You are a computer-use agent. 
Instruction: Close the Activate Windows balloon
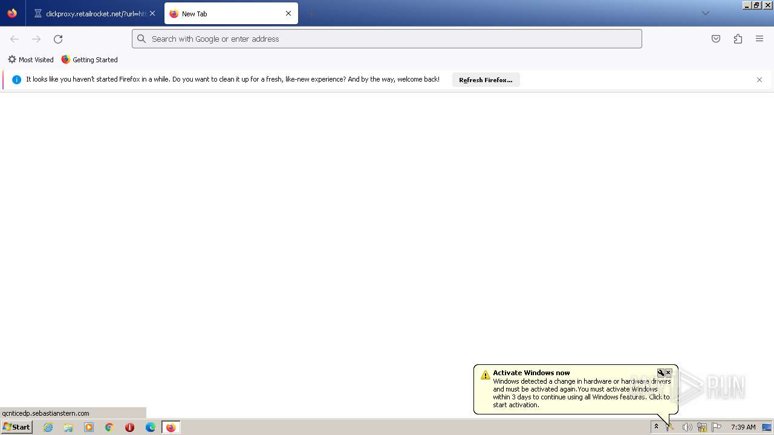pos(668,373)
